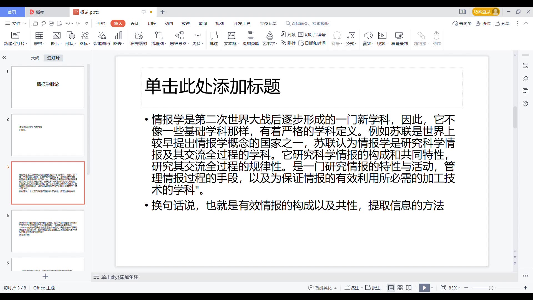Open the quick access toolbar customize dropdown
Image resolution: width=533 pixels, height=300 pixels.
click(x=87, y=24)
